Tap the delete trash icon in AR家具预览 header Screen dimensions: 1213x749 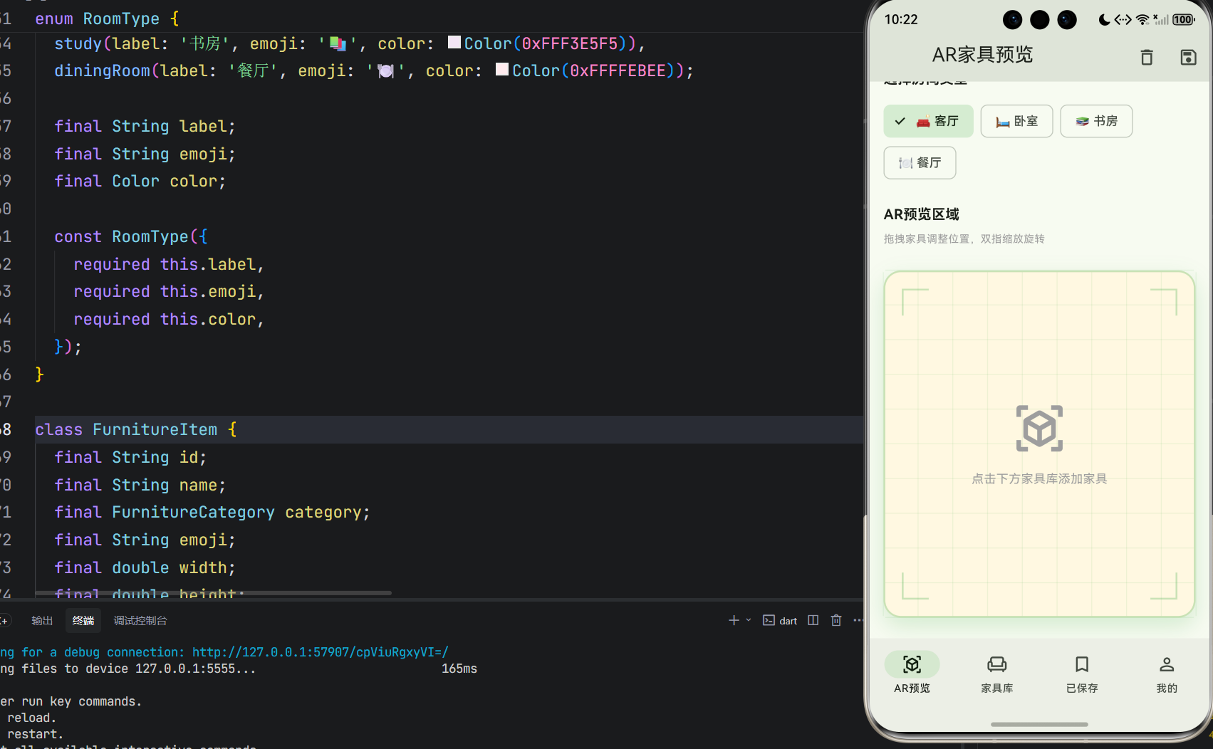coord(1147,57)
